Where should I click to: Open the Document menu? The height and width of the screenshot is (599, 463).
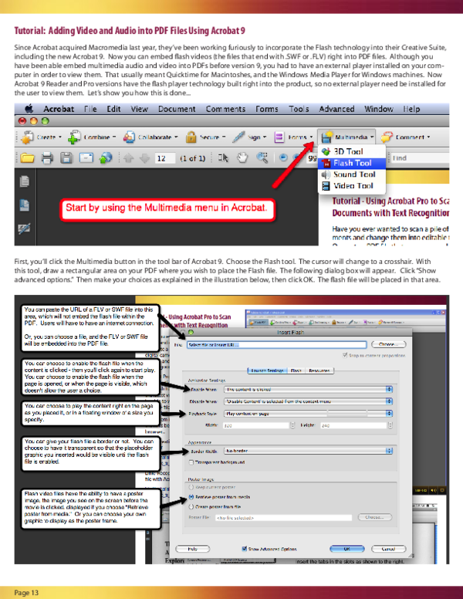(177, 109)
